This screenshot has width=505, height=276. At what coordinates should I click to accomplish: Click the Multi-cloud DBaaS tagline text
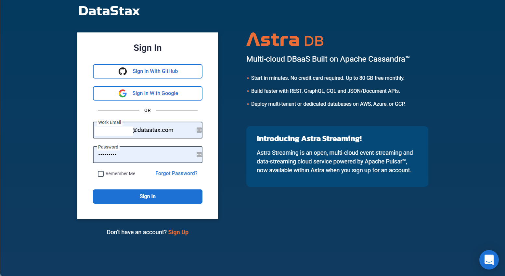328,59
